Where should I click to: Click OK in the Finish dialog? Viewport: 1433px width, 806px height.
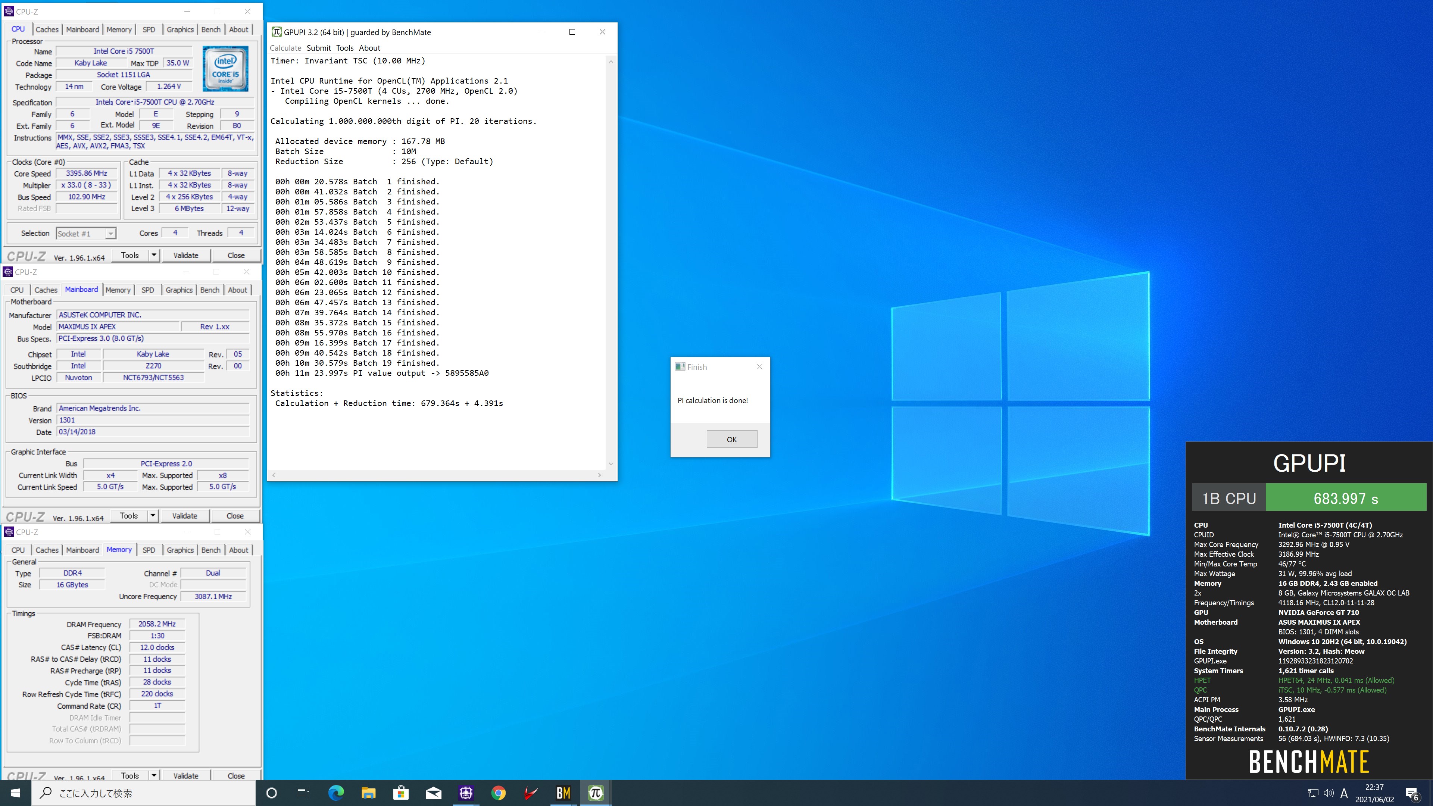pyautogui.click(x=731, y=439)
